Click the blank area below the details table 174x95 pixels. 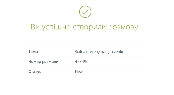pyautogui.click(x=85, y=85)
